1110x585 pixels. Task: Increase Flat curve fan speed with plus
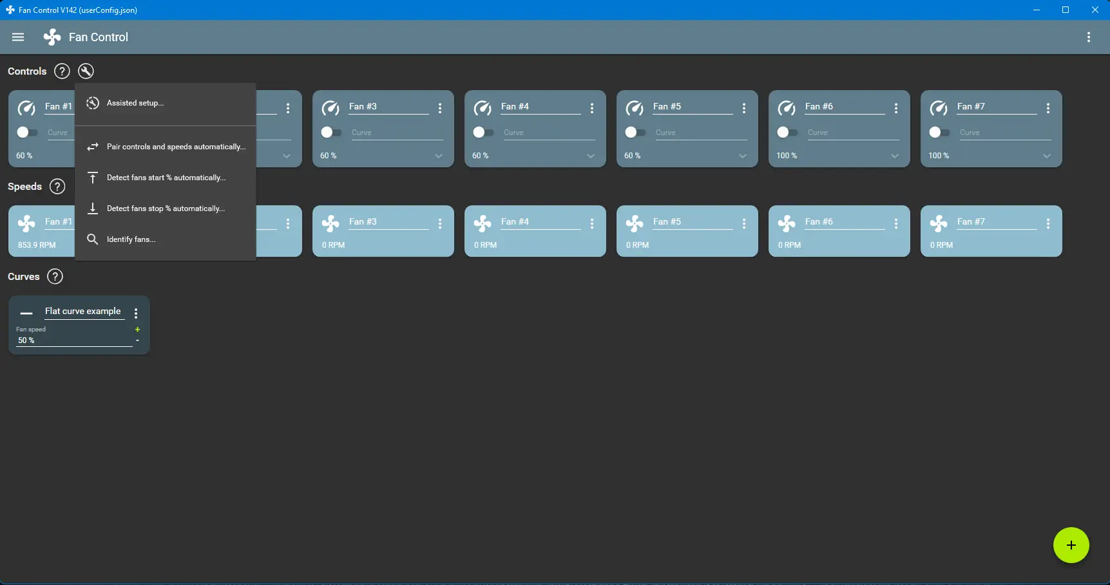click(x=137, y=330)
